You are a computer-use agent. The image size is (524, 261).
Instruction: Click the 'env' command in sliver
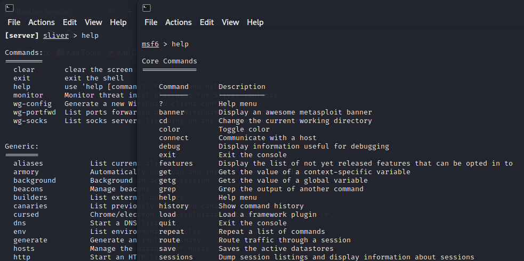pos(20,232)
